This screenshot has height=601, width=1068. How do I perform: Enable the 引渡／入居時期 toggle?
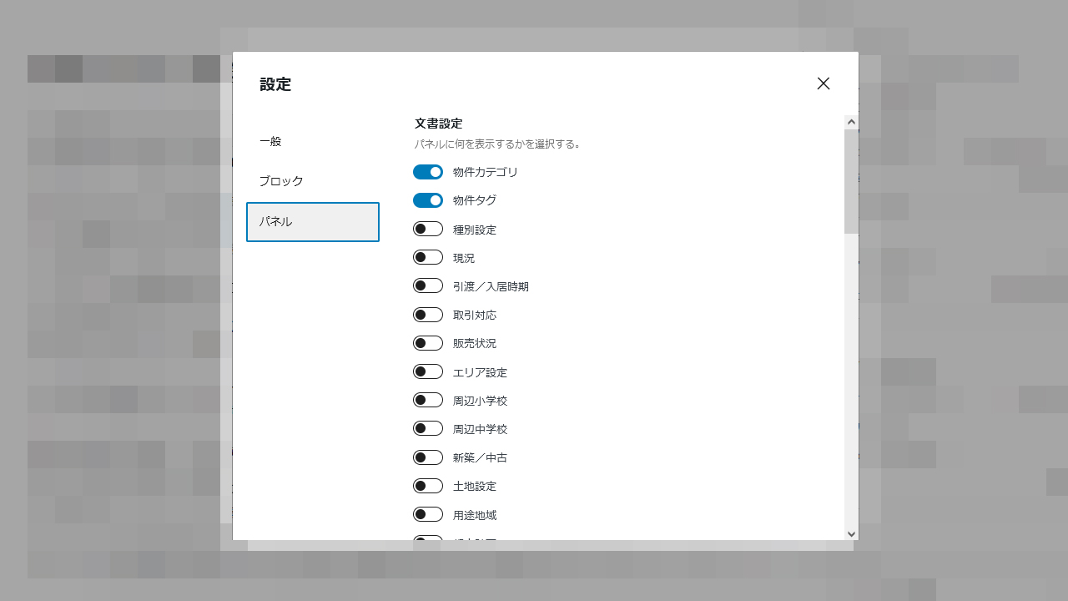point(428,285)
